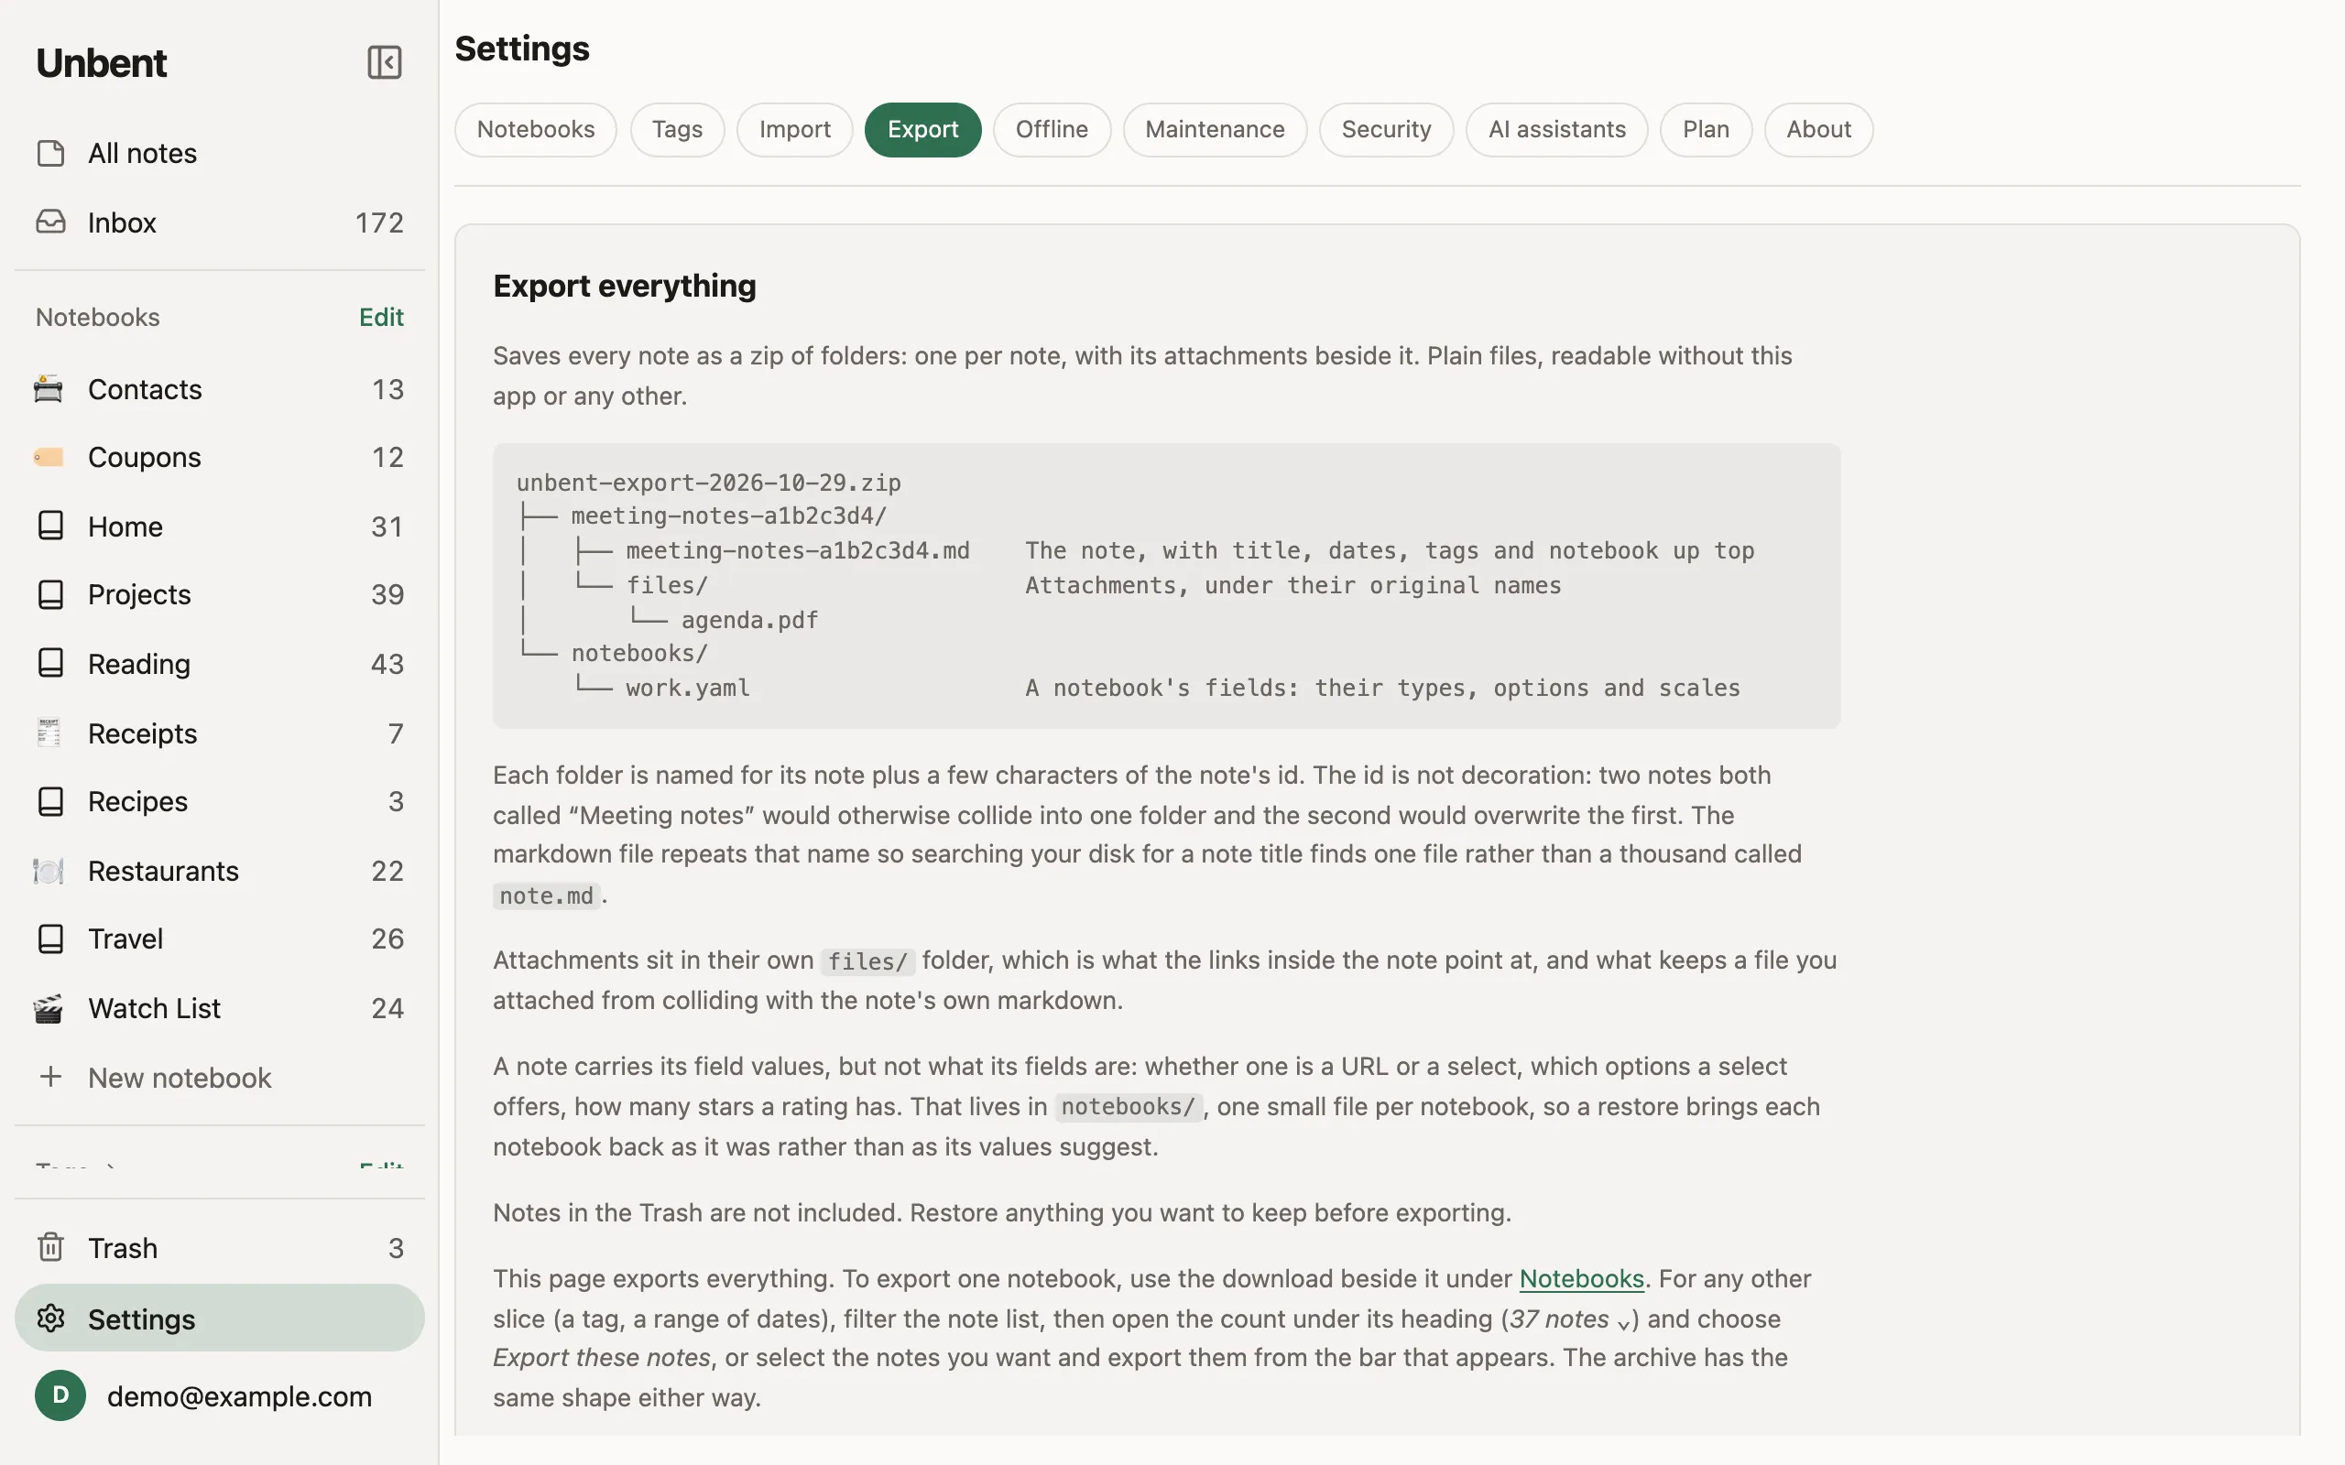Follow the Notebooks link in export text
Viewport: 2345px width, 1465px height.
[1581, 1279]
